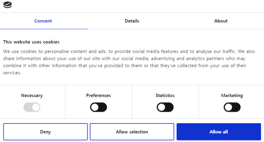Viewport: 264px width, 142px height.
Task: Turn on the Statistics cookies toggle
Action: [165, 107]
